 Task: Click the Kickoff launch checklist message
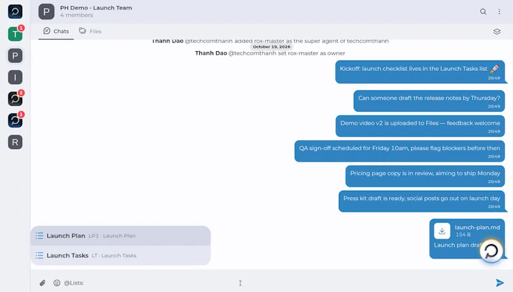point(420,72)
